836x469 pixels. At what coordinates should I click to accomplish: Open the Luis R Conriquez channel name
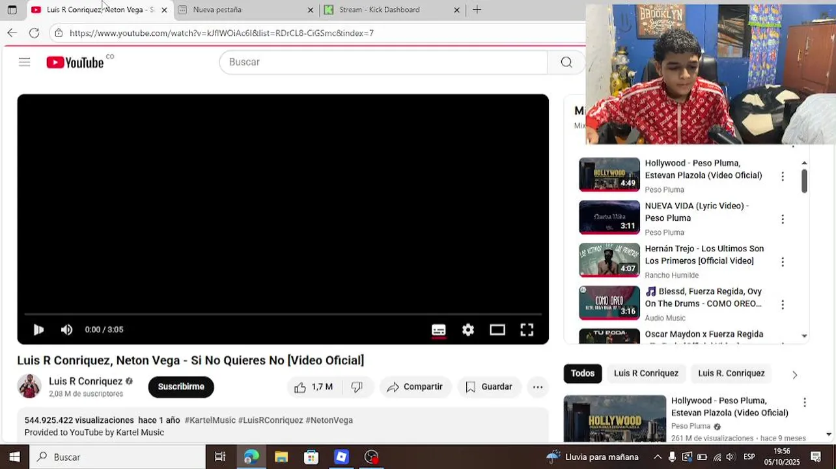85,381
